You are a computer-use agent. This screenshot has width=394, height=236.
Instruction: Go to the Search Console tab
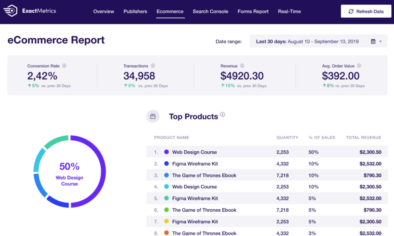[210, 12]
